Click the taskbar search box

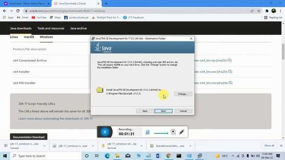coord(46,156)
